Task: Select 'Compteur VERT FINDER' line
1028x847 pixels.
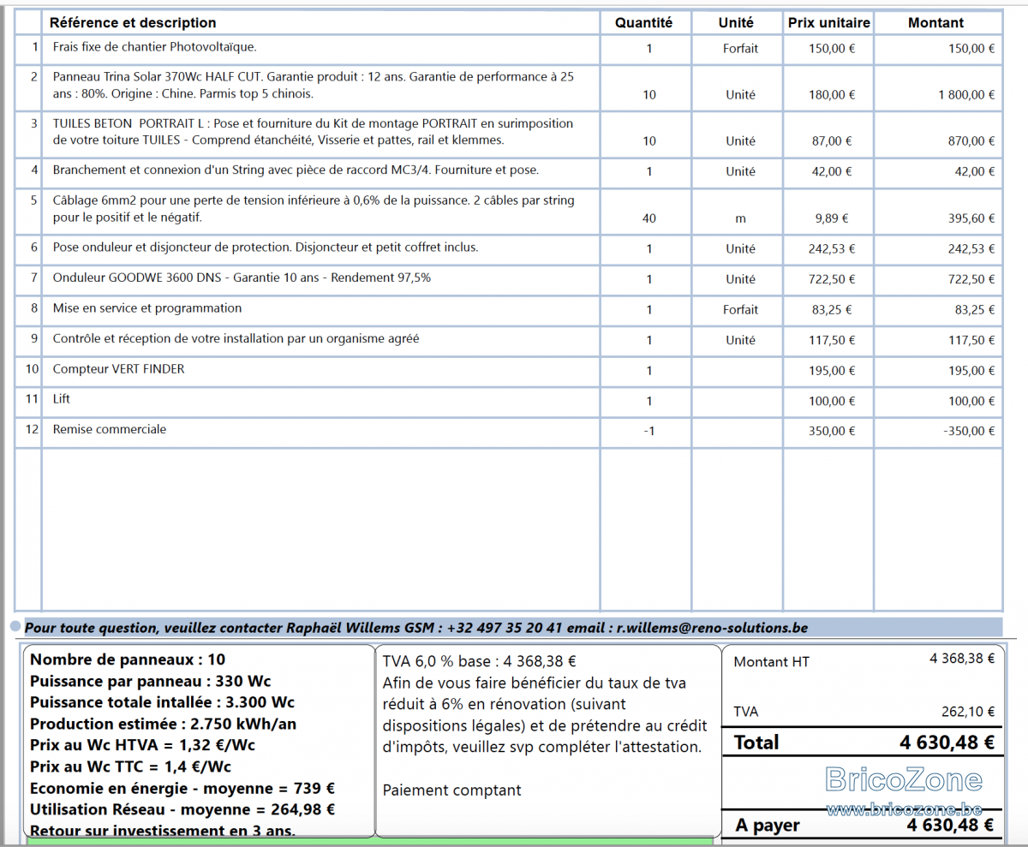Action: [x=118, y=369]
